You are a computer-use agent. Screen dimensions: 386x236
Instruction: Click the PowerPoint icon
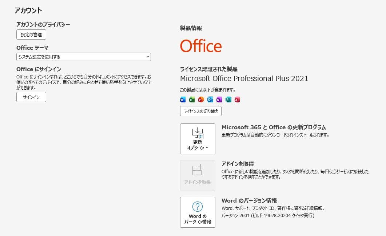pyautogui.click(x=201, y=99)
